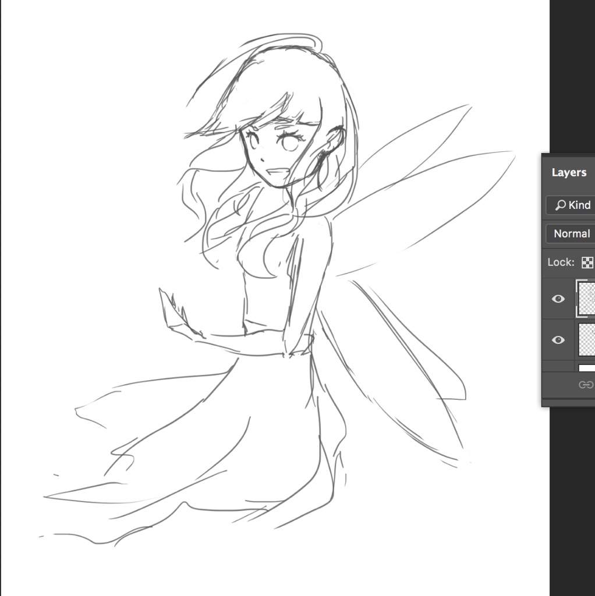This screenshot has width=595, height=596.
Task: Turn off visibility for the selected layer
Action: tap(558, 299)
